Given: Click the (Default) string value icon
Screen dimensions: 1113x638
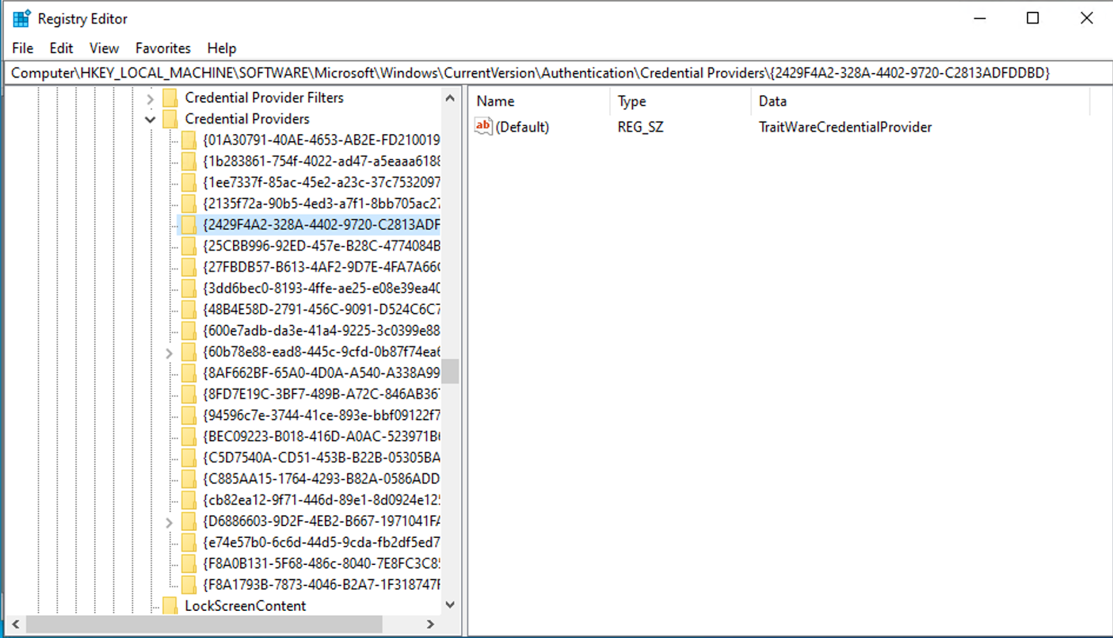Looking at the screenshot, I should click(483, 126).
